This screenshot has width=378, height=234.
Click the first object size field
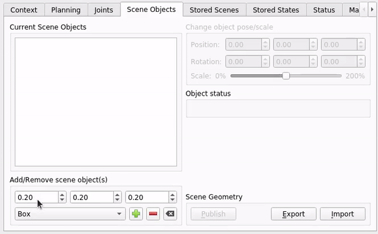coord(37,198)
